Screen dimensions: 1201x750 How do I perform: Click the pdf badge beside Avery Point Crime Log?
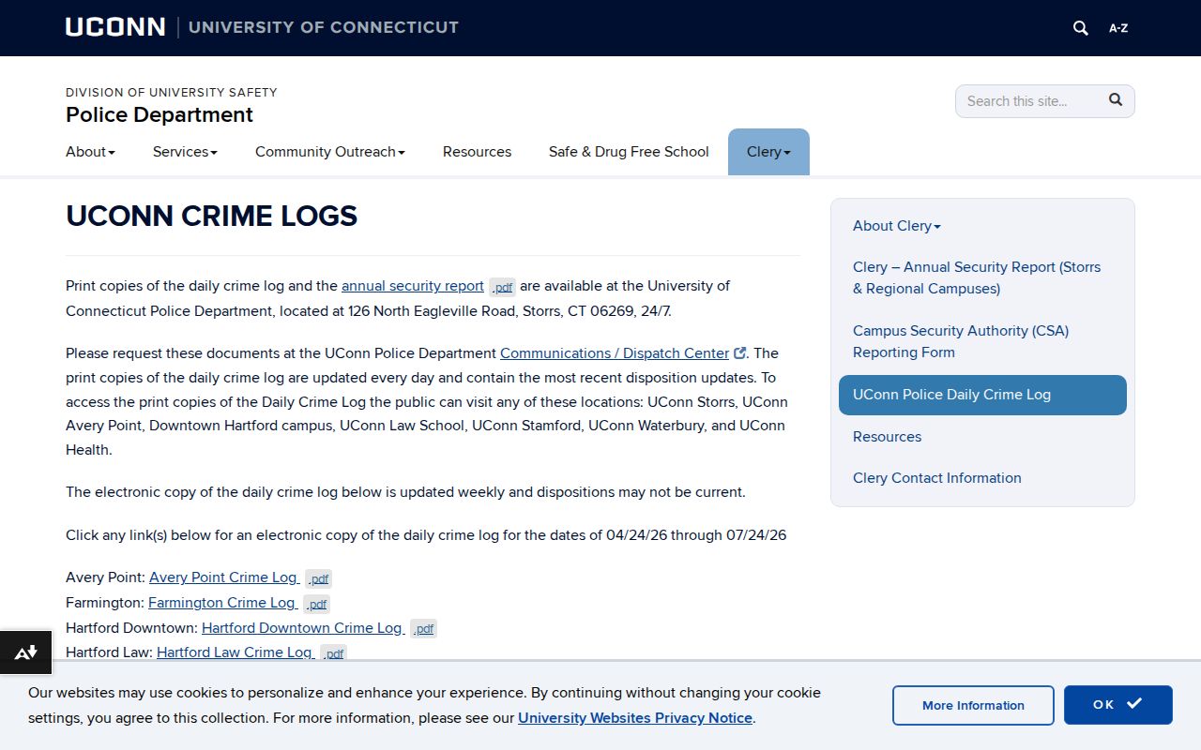coord(319,579)
